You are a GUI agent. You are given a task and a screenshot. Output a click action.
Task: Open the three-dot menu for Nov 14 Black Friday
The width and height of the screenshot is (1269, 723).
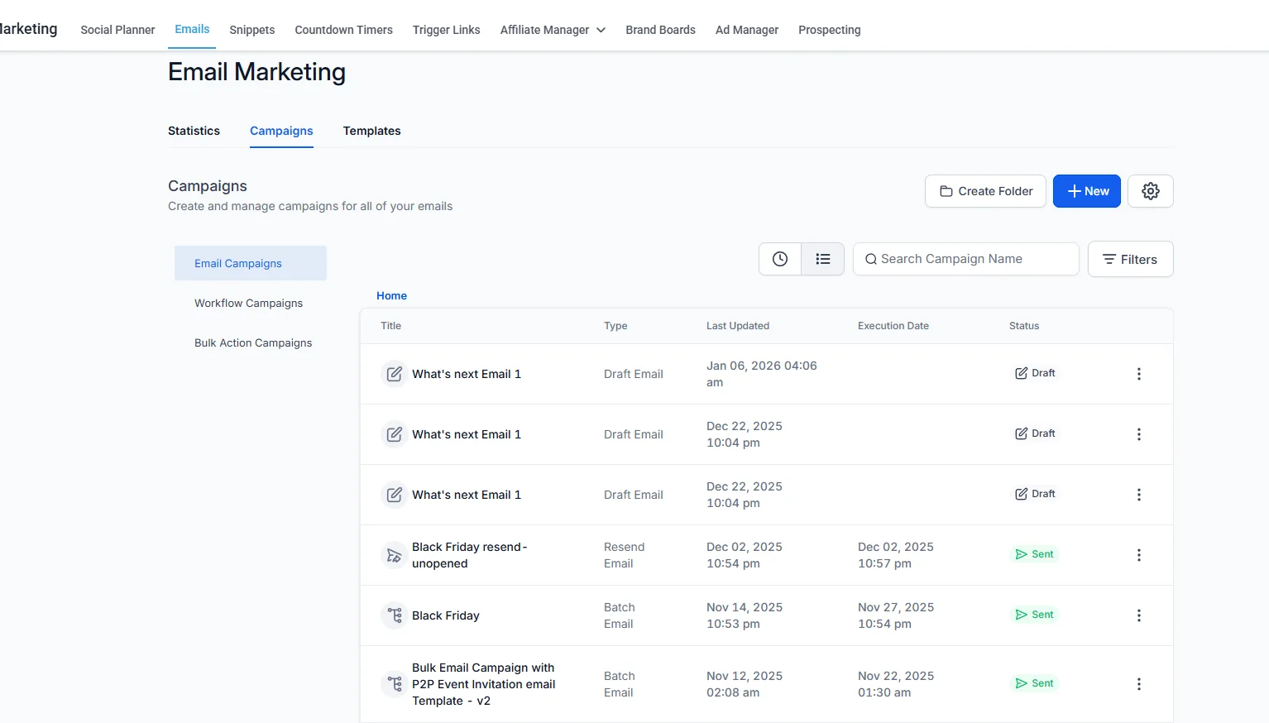point(1138,615)
